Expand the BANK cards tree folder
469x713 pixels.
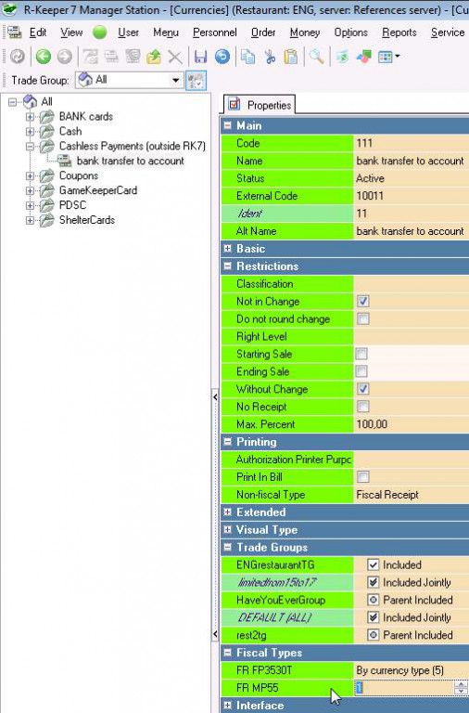coord(30,117)
